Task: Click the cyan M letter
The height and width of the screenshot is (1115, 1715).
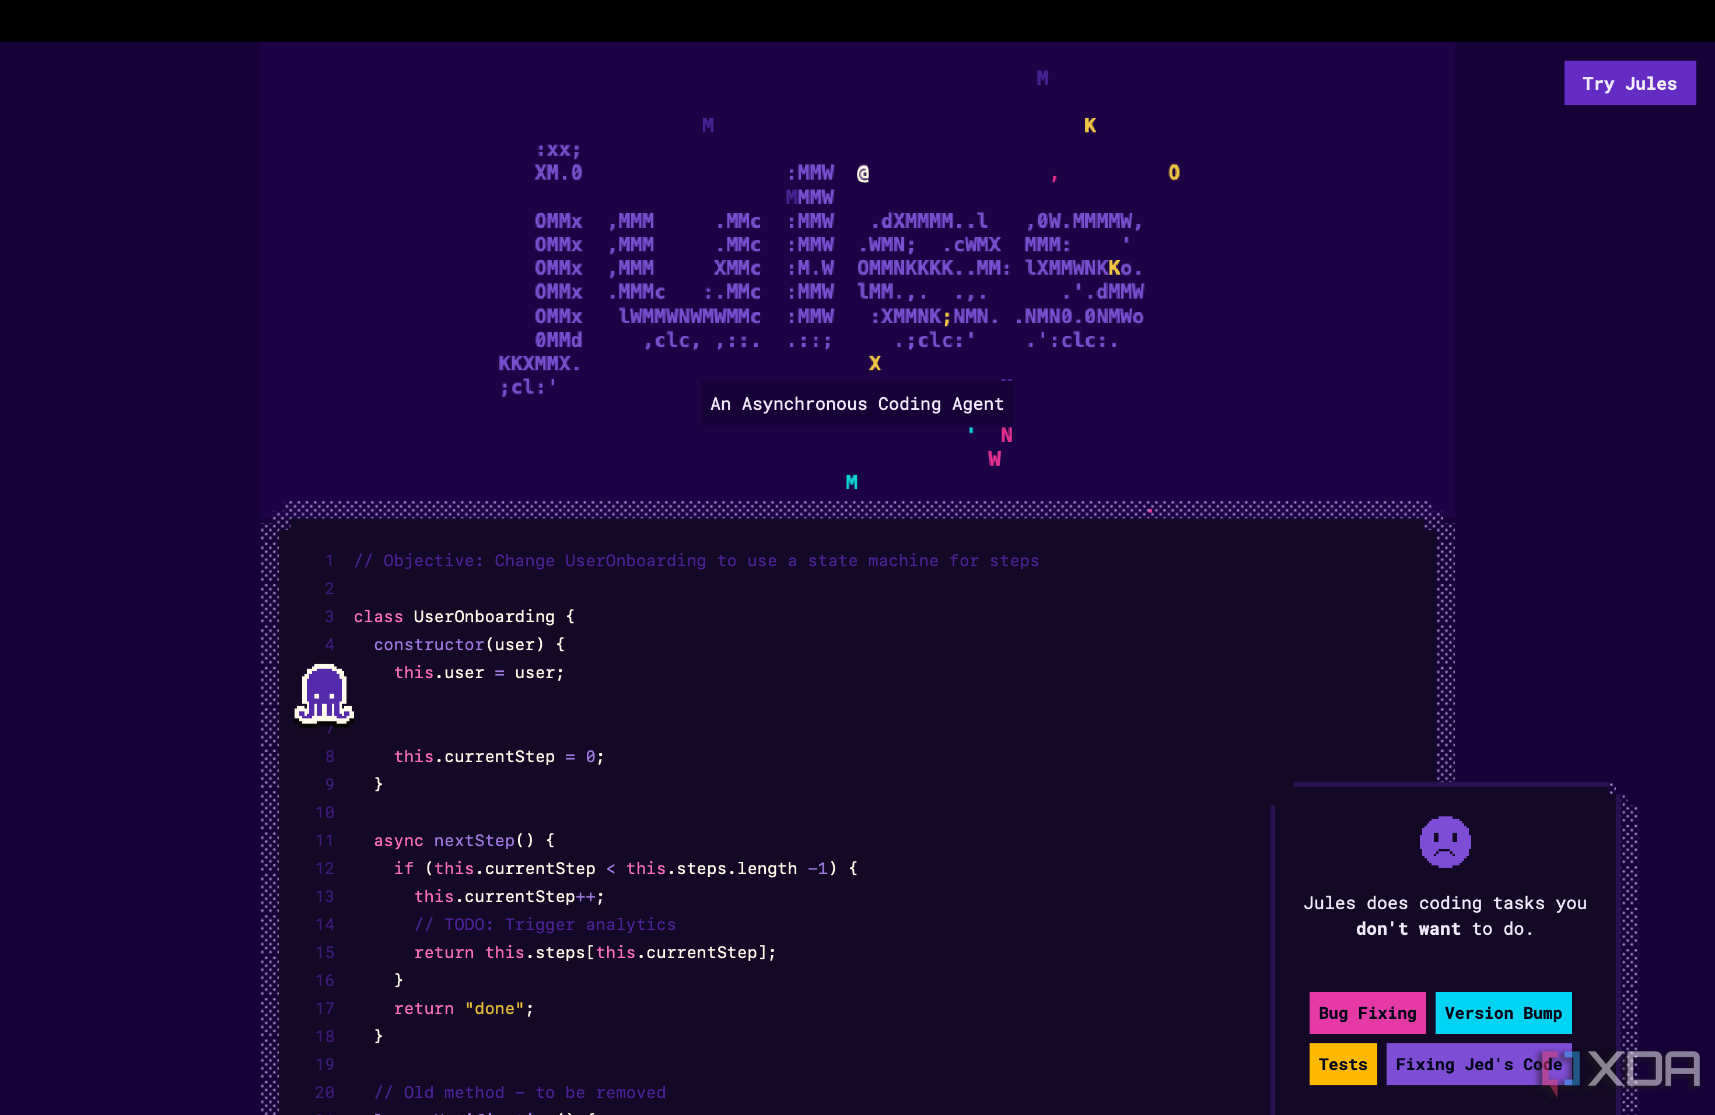Action: point(851,483)
